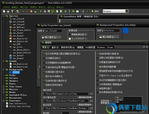Click the 载入背景 button in Background Properties
This screenshot has width=149, height=114.
pos(109,37)
